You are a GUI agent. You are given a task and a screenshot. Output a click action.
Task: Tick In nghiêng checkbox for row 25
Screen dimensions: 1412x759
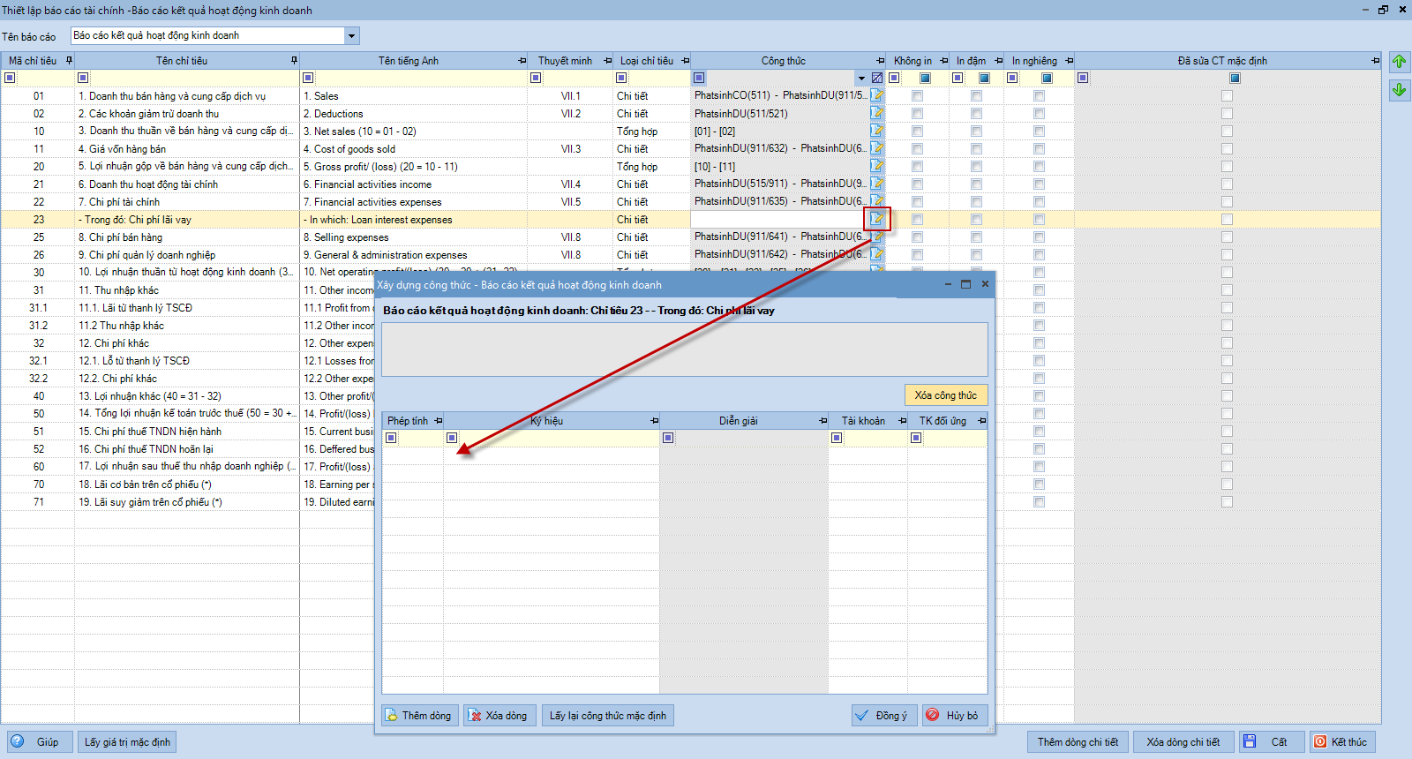point(1039,237)
